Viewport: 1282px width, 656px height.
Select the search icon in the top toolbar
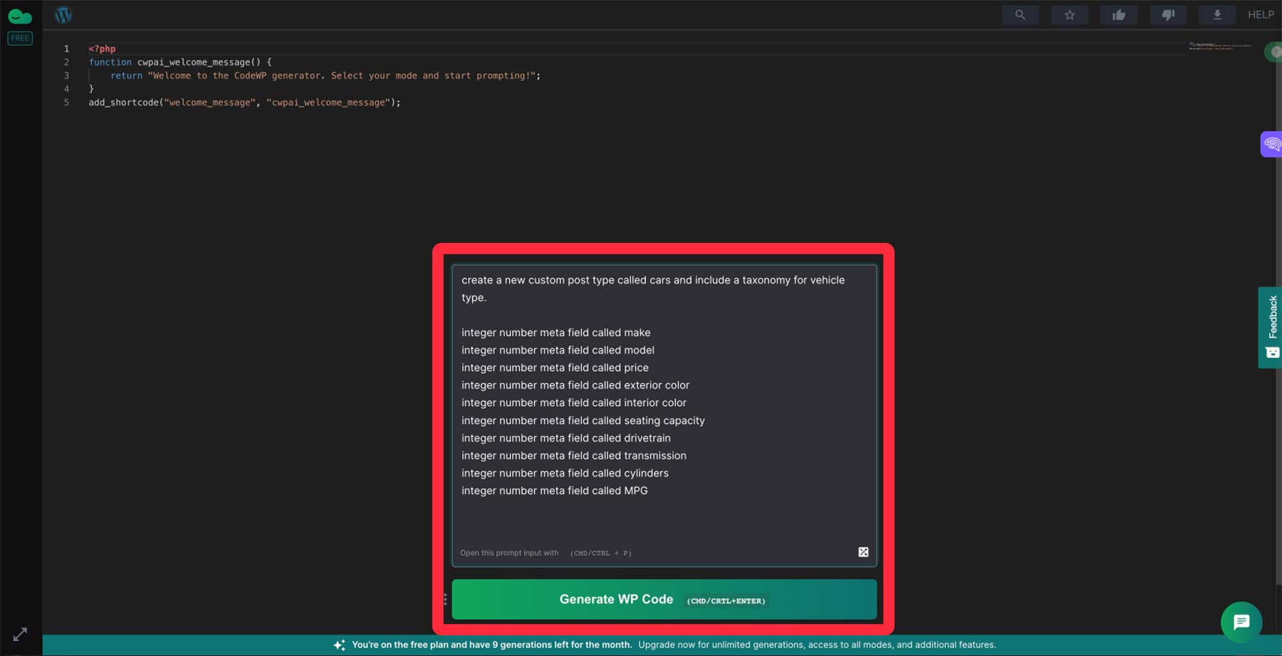coord(1020,14)
